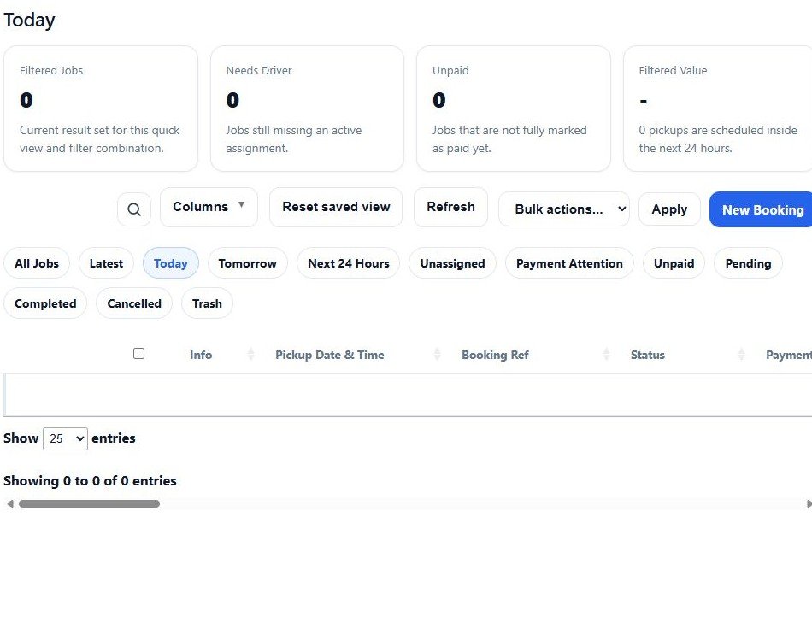This screenshot has height=641, width=812.
Task: Show Tomorrow's jobs
Action: click(248, 263)
